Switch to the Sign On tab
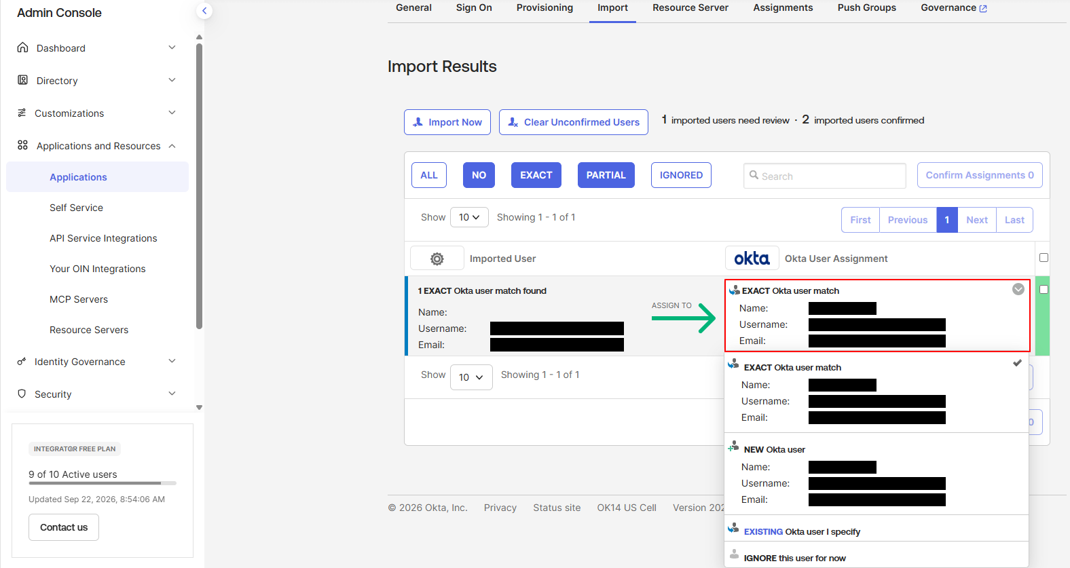Viewport: 1070px width, 568px height. pos(474,8)
